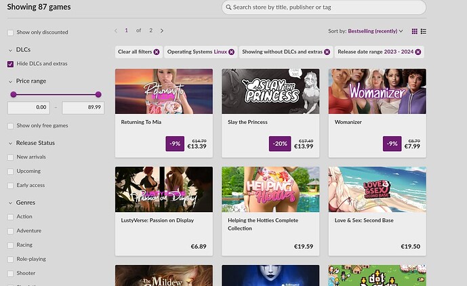
Task: Open the 'Bestselling (recently)' sort dropdown
Action: click(x=375, y=31)
